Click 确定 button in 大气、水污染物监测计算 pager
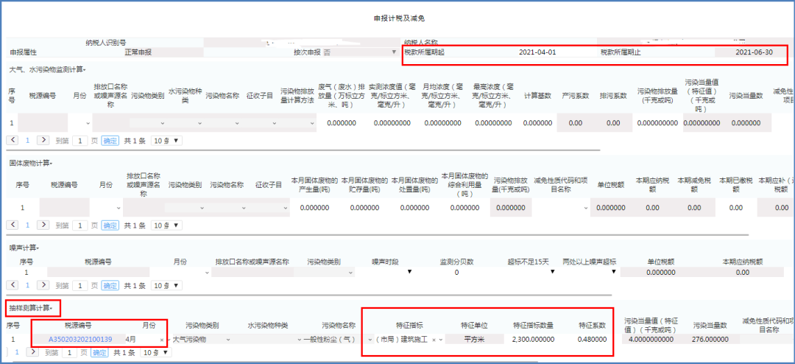This screenshot has width=795, height=364. point(110,140)
